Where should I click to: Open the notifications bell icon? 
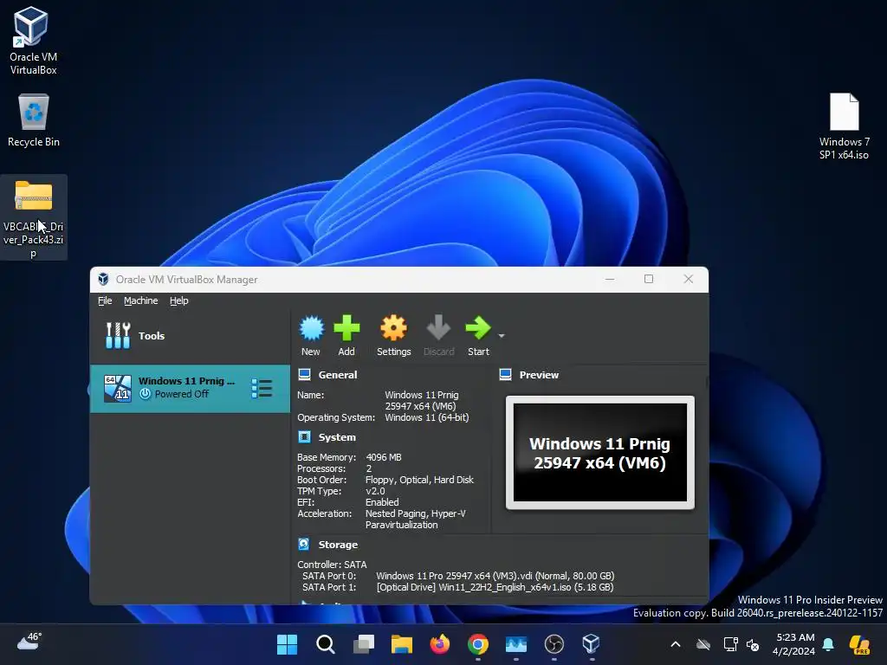[828, 644]
